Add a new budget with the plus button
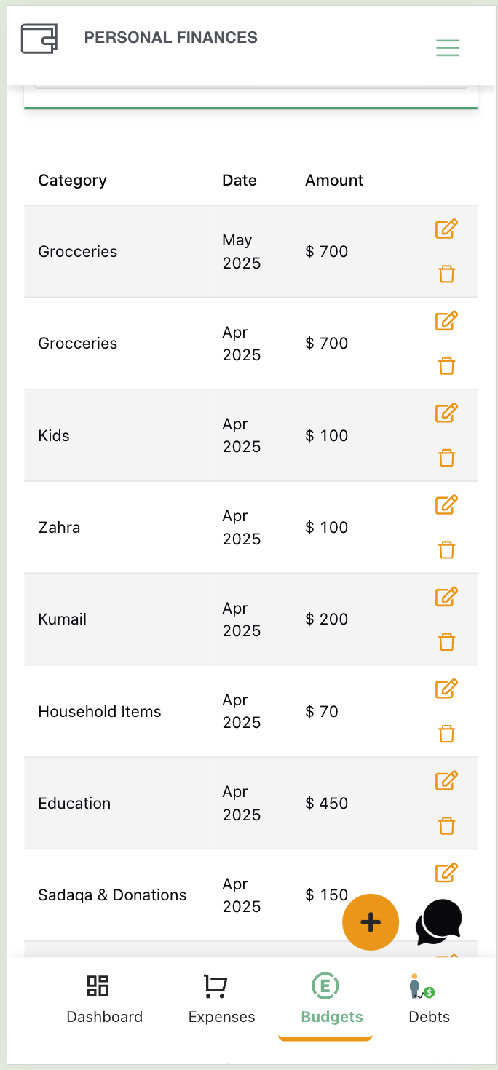The width and height of the screenshot is (498, 1070). pyautogui.click(x=371, y=922)
